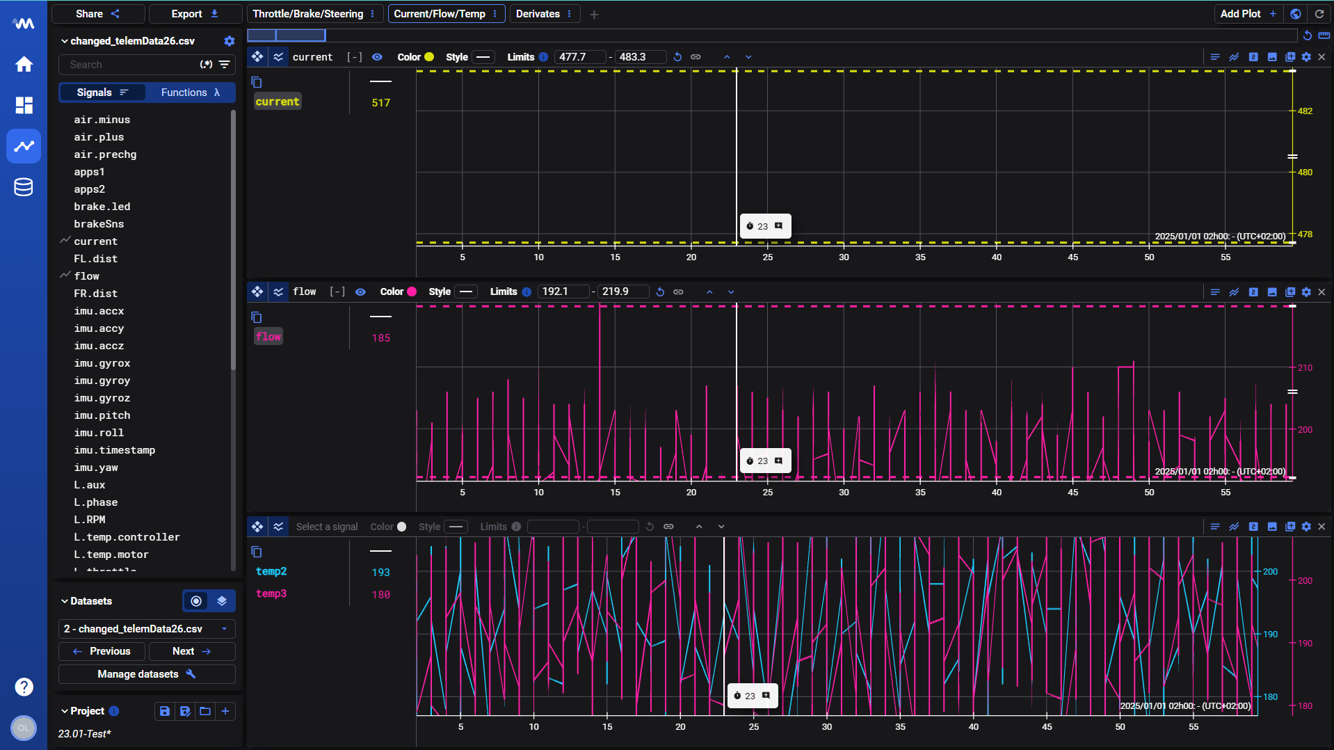Screen dimensions: 1334x750
Task: Open the Home page icon in sidebar
Action: coord(24,65)
